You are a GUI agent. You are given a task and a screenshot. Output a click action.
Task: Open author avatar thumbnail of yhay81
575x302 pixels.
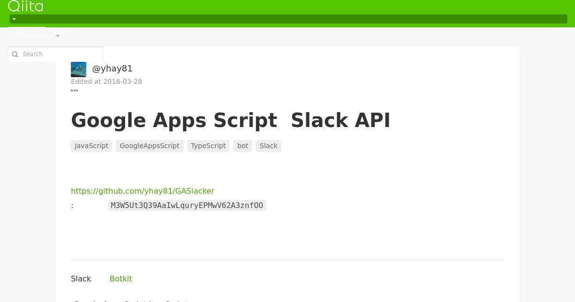point(79,70)
